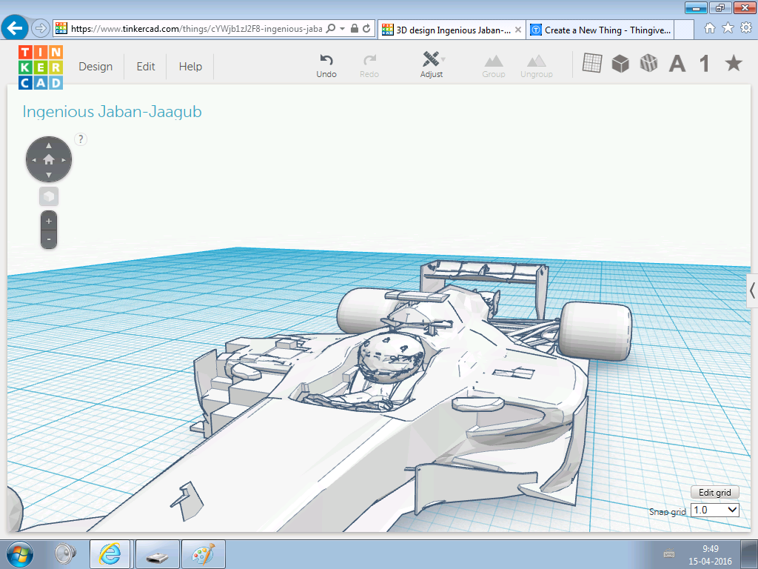
Task: Reset to home view
Action: click(49, 159)
